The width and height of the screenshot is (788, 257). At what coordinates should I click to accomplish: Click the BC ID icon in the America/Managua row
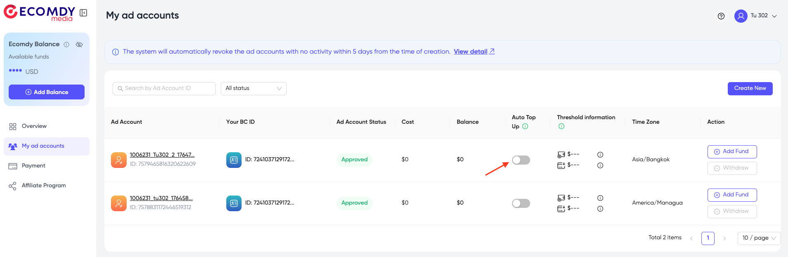(234, 203)
